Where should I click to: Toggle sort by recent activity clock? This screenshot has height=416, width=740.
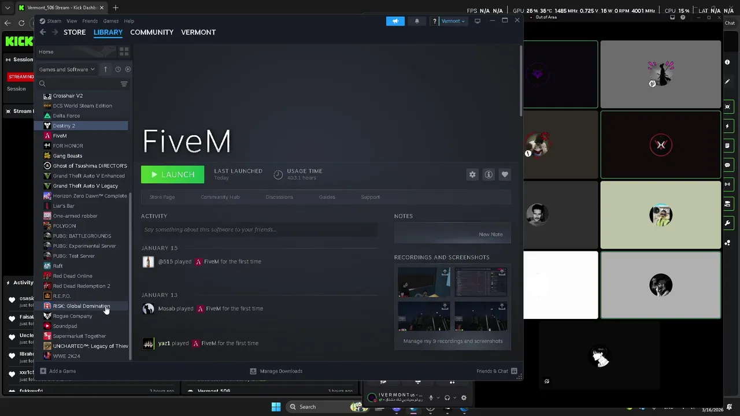(118, 69)
